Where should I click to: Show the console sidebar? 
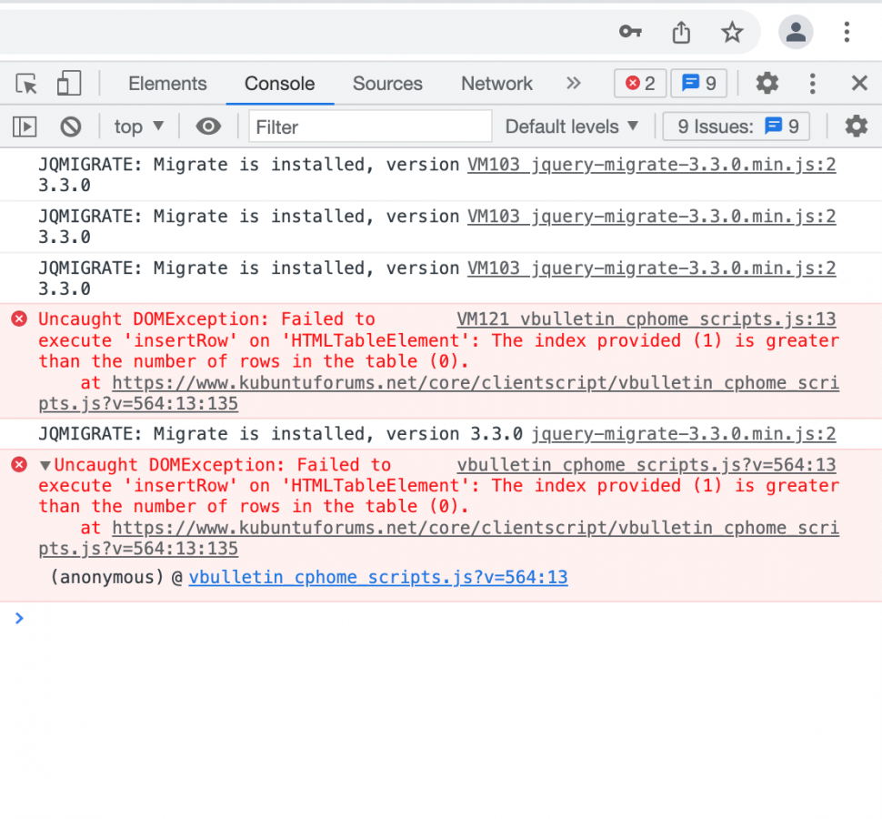(25, 126)
